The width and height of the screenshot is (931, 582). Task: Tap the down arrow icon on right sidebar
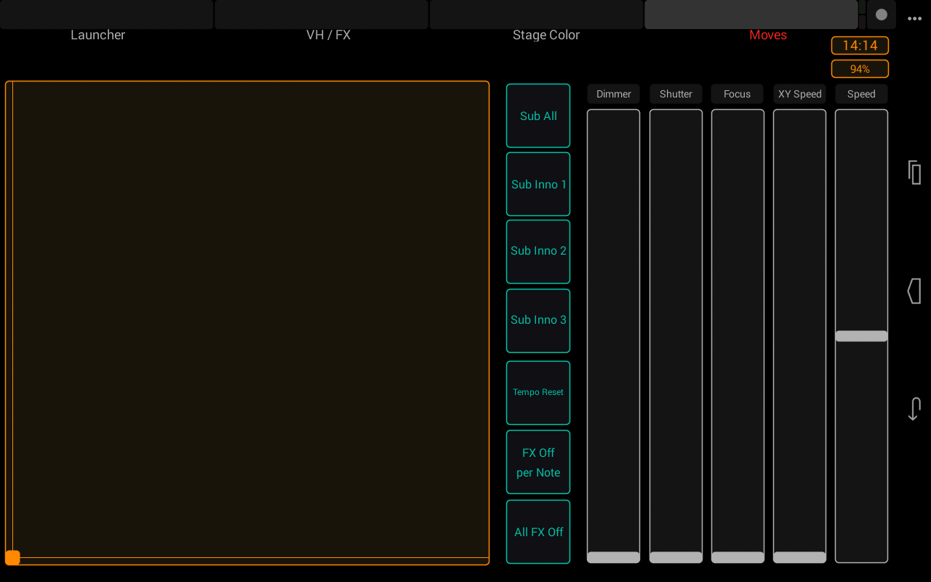(914, 408)
